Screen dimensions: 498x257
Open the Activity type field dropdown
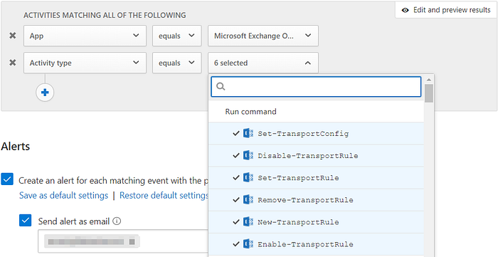click(x=85, y=63)
